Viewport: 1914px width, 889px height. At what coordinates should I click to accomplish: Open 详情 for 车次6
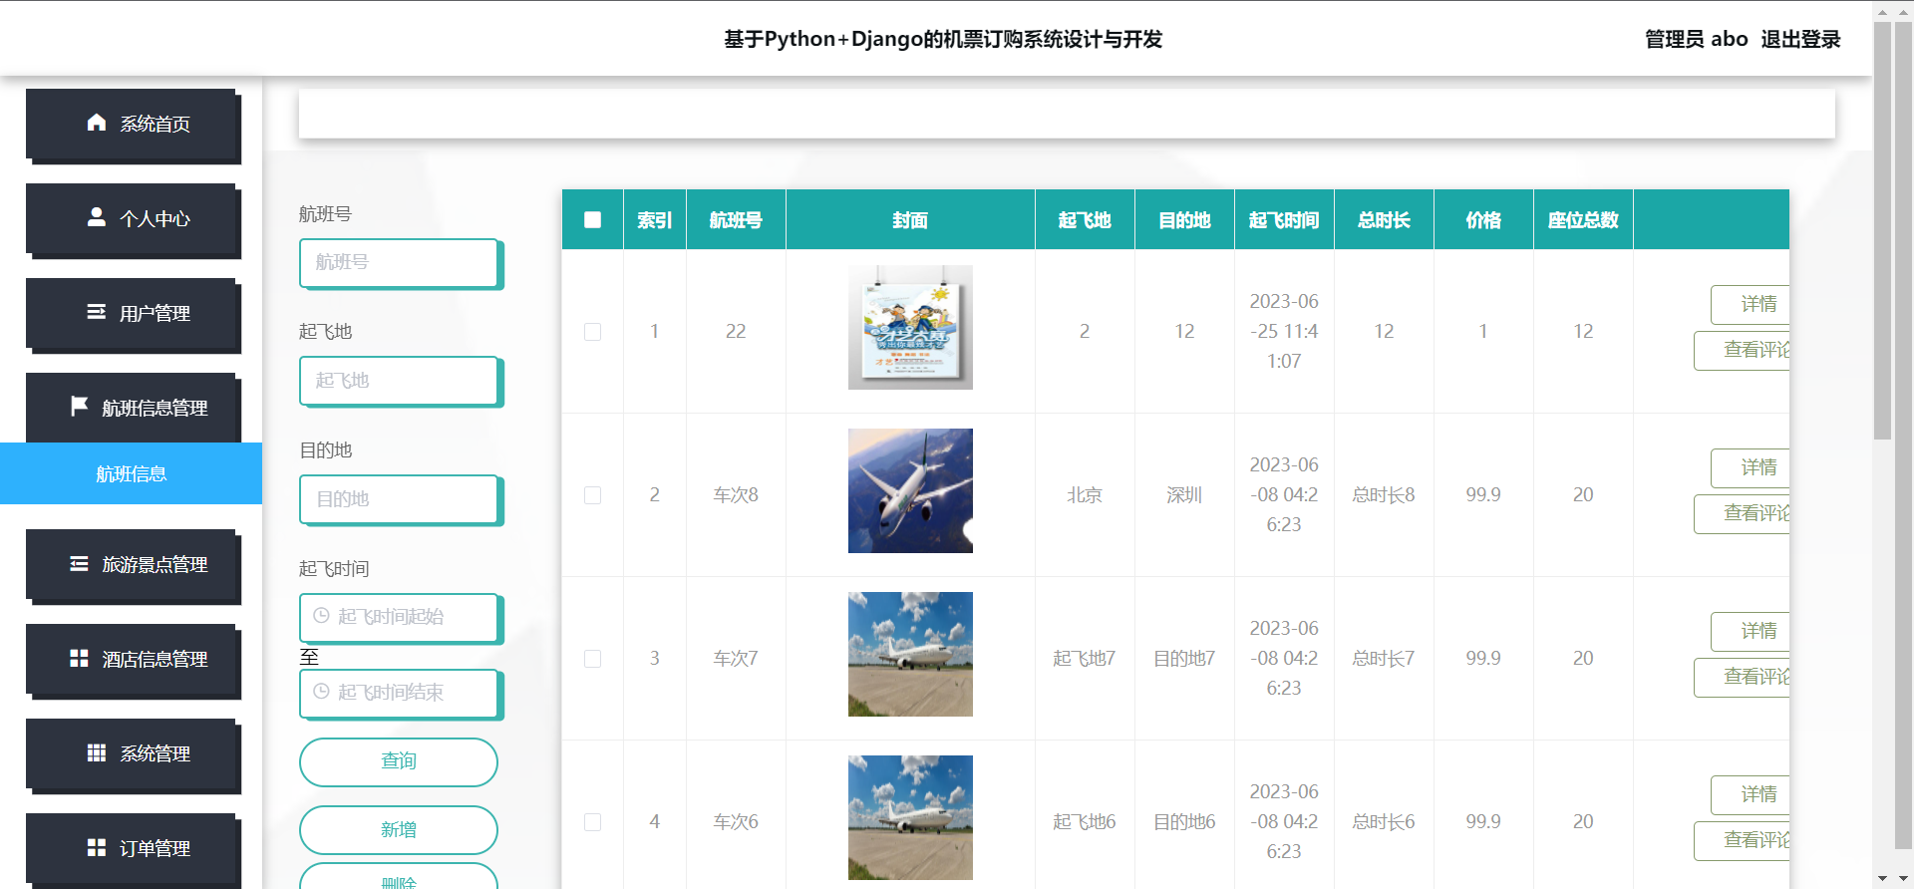(x=1751, y=794)
